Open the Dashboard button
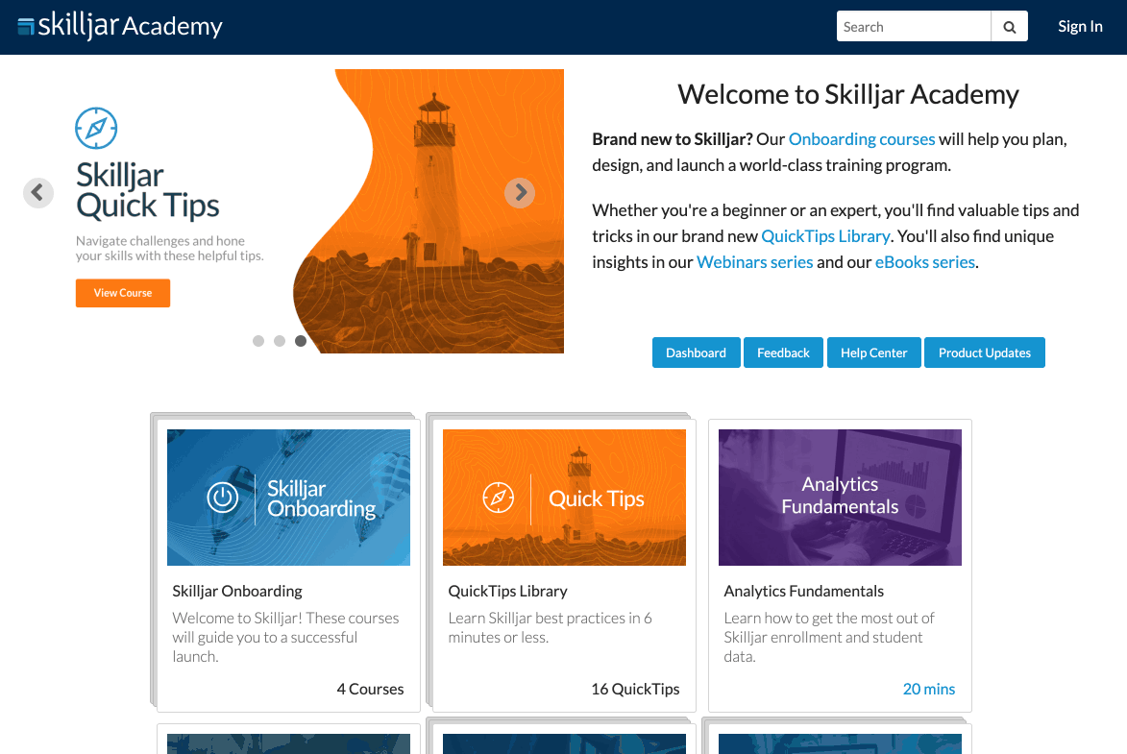This screenshot has width=1127, height=754. (x=696, y=353)
